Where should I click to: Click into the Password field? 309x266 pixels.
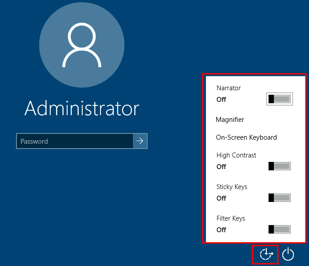click(75, 141)
